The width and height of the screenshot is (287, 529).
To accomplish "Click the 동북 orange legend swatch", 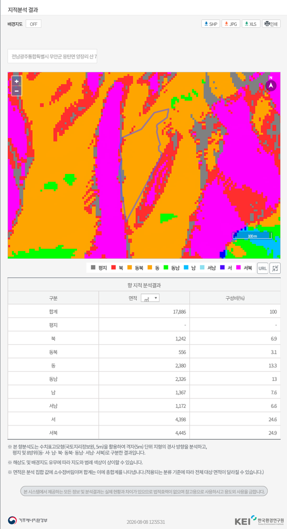I will 129,268.
